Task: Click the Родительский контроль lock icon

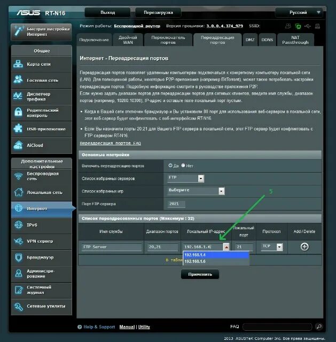Action: coord(18,112)
